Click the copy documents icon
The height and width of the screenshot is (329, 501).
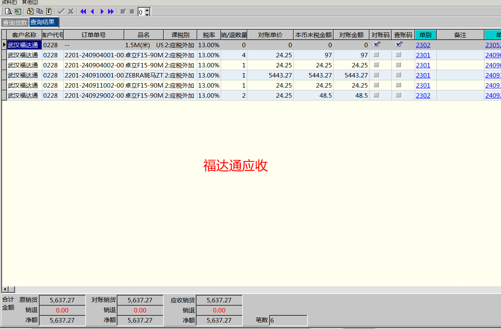[40, 12]
